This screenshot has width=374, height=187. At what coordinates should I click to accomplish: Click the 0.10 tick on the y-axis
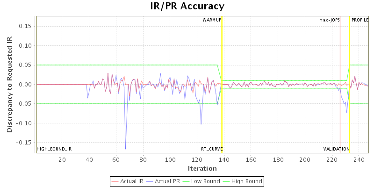(x=24, y=46)
